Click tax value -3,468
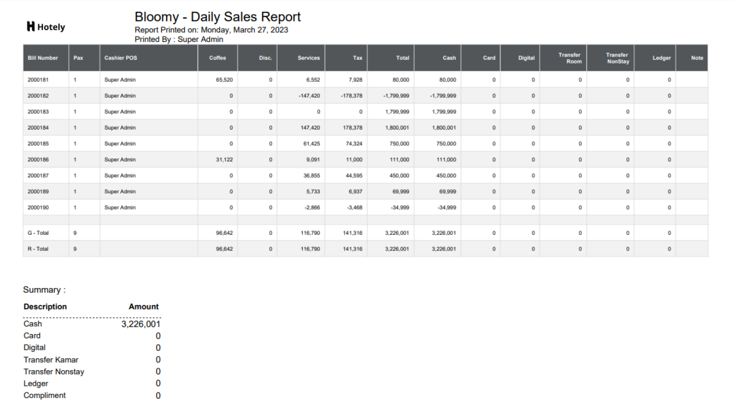 click(x=354, y=207)
